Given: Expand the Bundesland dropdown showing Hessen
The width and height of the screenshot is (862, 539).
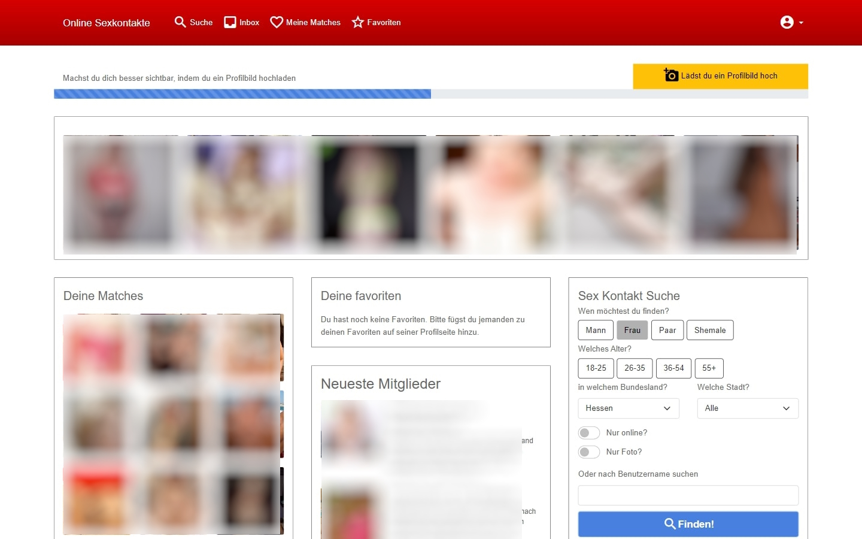Looking at the screenshot, I should pos(628,408).
